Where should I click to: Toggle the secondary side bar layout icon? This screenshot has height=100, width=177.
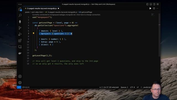coord(154,4)
